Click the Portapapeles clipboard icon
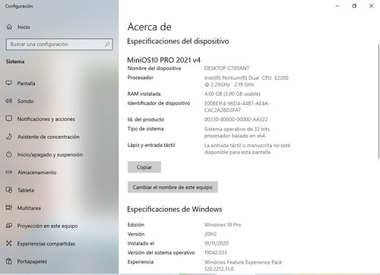The height and width of the screenshot is (275, 380). pos(9,261)
